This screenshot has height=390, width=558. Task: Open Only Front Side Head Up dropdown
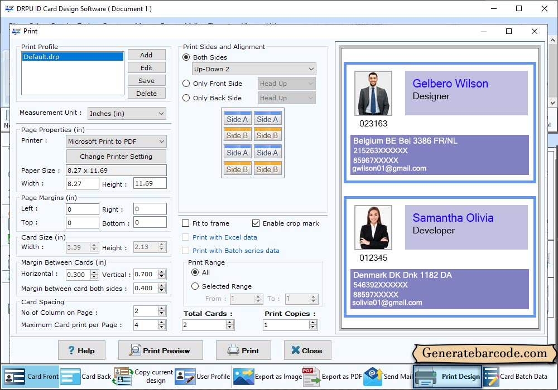286,84
